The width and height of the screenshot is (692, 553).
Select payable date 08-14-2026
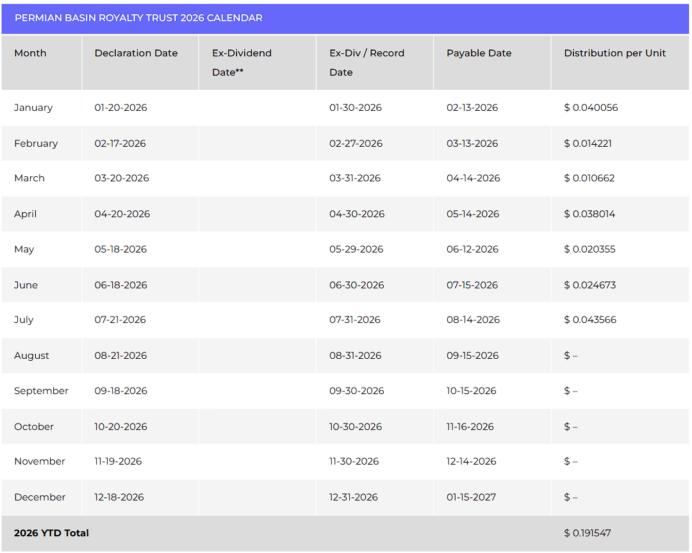[x=473, y=320]
